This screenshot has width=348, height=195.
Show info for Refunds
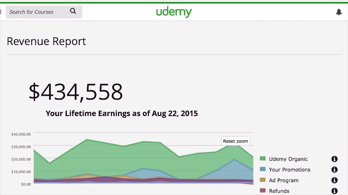click(x=334, y=191)
